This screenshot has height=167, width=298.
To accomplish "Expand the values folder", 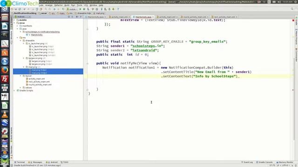I will (20, 88).
